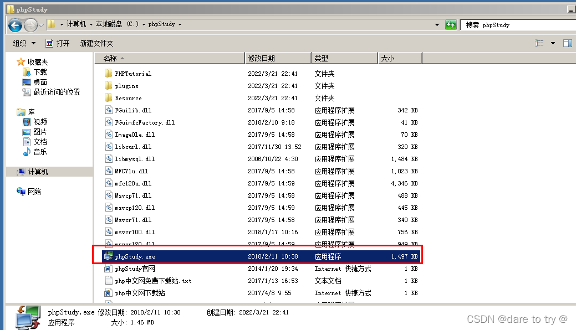Open the 文档 library
576x330 pixels.
click(40, 142)
